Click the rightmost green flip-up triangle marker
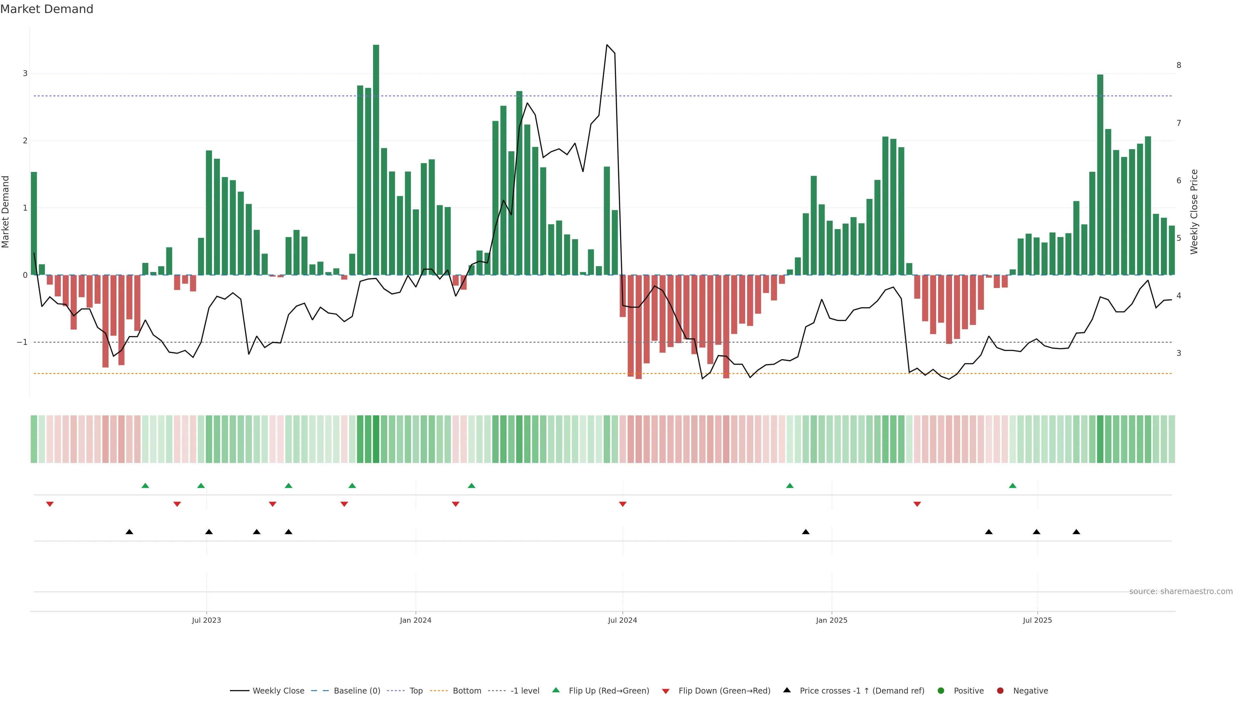 1013,486
